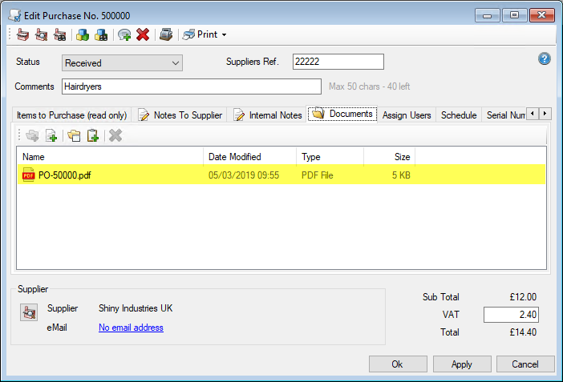Click the Comments field containing Hairdryers
This screenshot has height=382, width=563.
(191, 86)
